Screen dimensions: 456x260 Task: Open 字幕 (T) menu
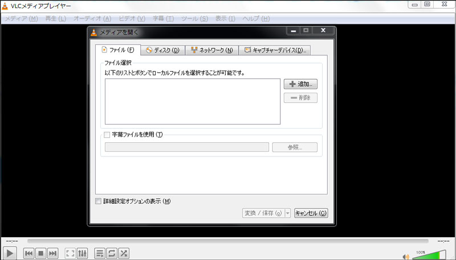coord(163,19)
